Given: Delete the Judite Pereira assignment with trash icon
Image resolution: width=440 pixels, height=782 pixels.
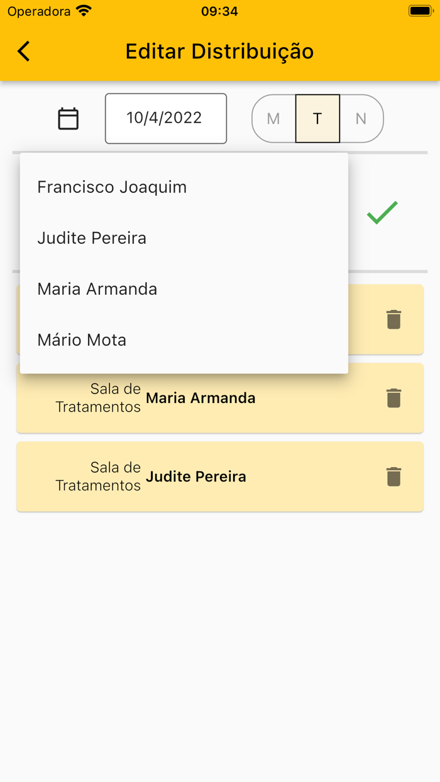Looking at the screenshot, I should 394,476.
